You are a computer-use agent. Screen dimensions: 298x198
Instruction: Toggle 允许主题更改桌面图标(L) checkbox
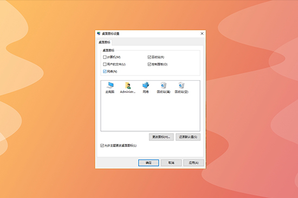point(102,145)
